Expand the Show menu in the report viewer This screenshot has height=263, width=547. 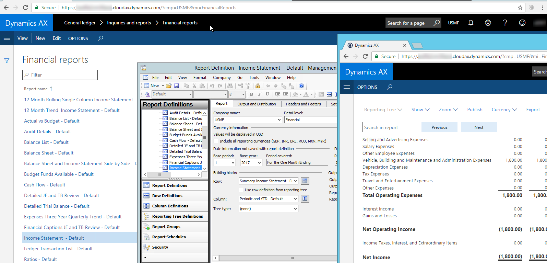coord(420,110)
